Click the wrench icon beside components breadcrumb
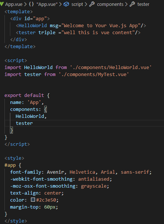 (x=92, y=4)
